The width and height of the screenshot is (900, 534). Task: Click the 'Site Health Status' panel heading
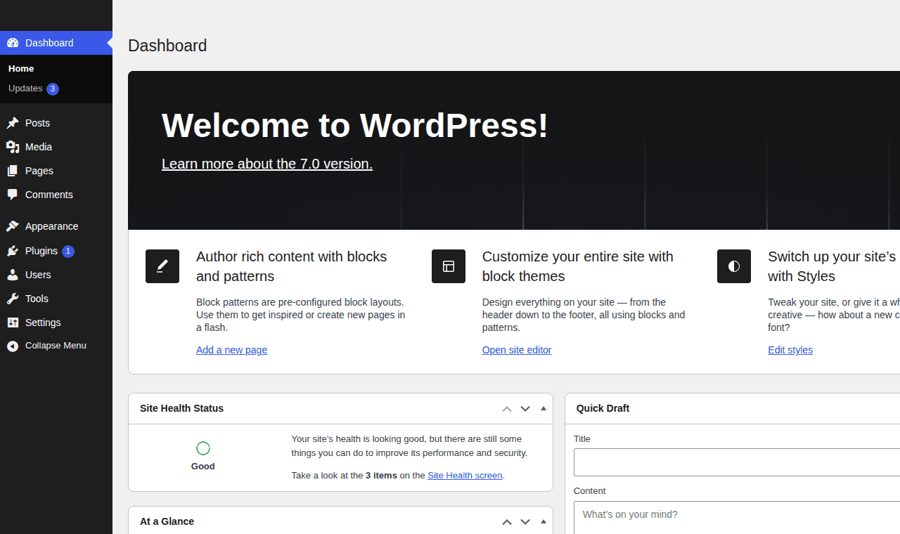coord(181,408)
